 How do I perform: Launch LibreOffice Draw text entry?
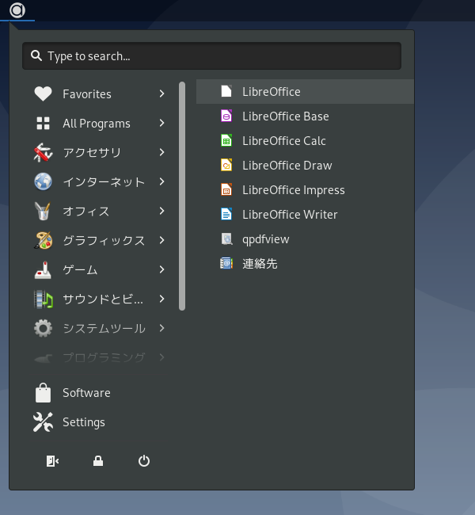click(287, 166)
